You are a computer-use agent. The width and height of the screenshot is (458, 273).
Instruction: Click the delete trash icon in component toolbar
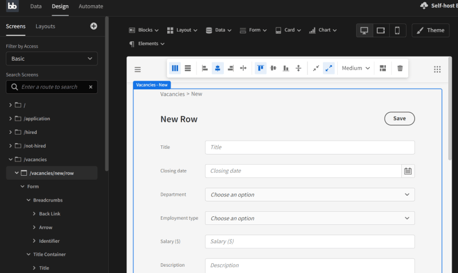(x=400, y=68)
